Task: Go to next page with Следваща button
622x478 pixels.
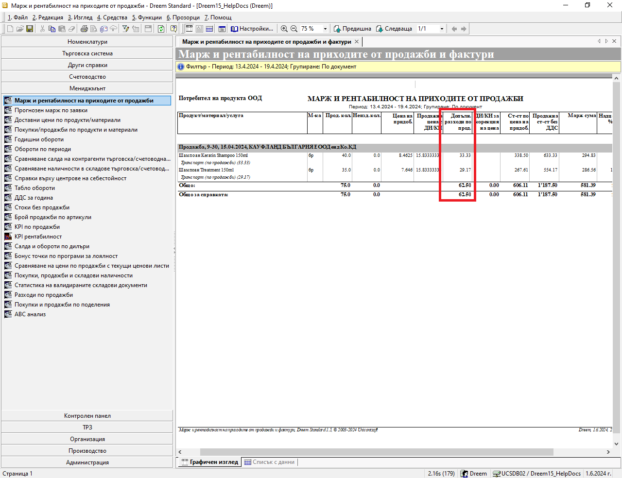Action: [x=394, y=29]
